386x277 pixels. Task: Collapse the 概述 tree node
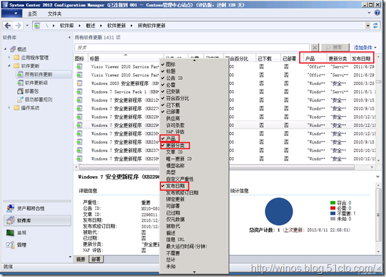(6, 49)
